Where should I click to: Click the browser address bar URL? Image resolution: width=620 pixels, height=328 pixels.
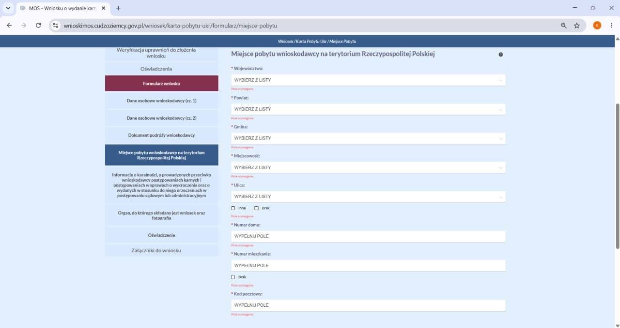click(170, 26)
